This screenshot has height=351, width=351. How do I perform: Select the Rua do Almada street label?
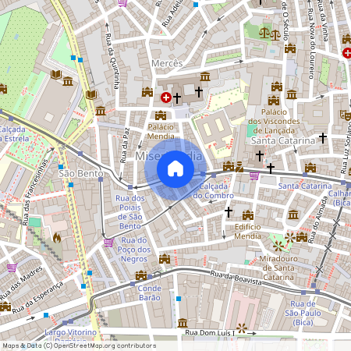317,220
